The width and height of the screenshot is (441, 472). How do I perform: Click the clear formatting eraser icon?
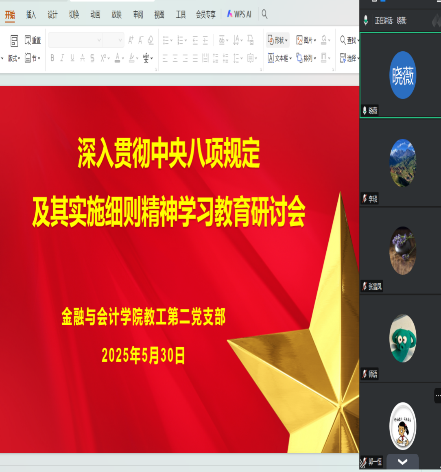point(151,40)
